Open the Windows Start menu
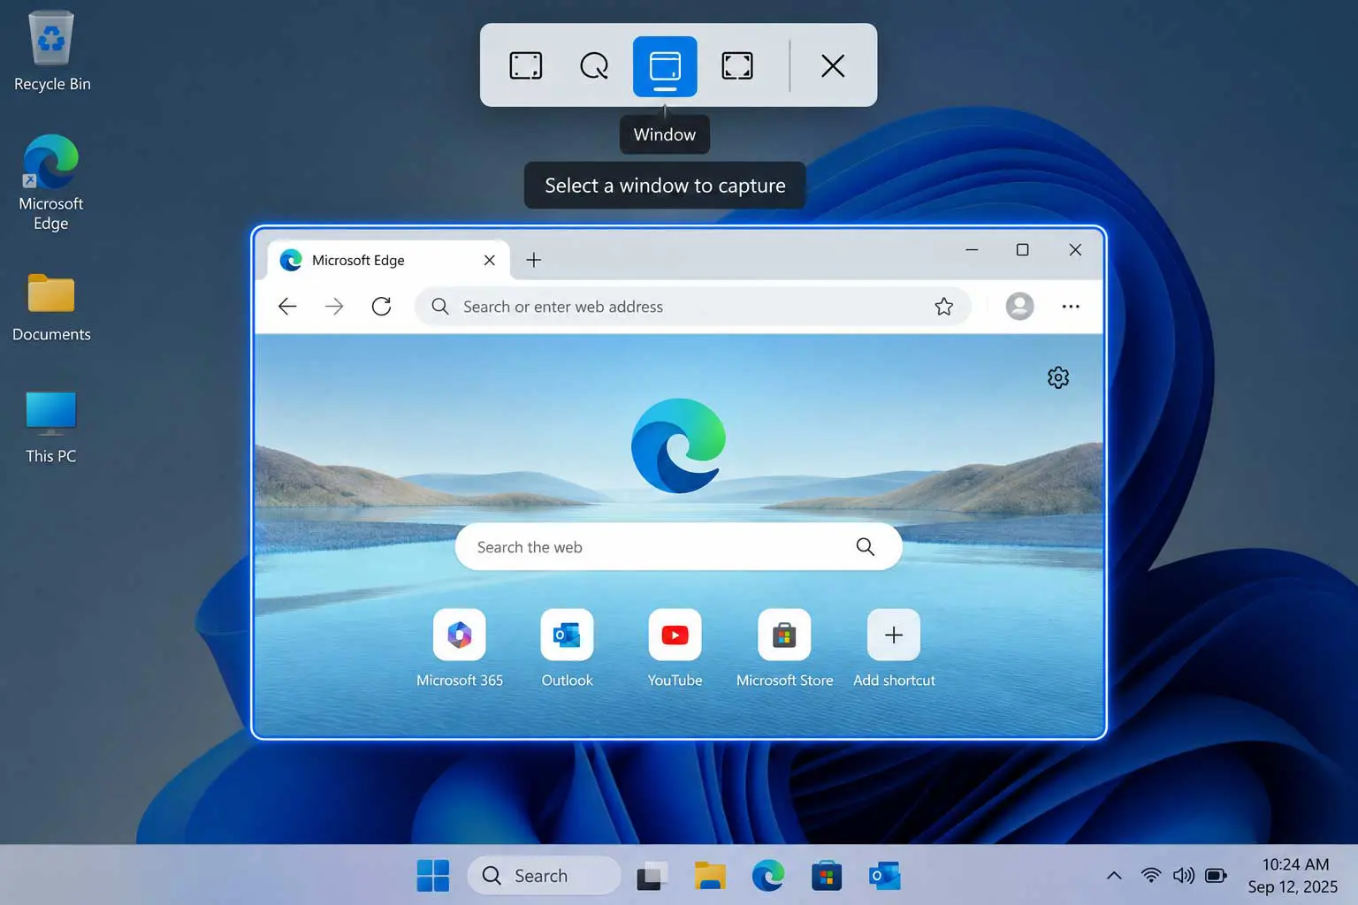Image resolution: width=1358 pixels, height=905 pixels. click(x=433, y=876)
